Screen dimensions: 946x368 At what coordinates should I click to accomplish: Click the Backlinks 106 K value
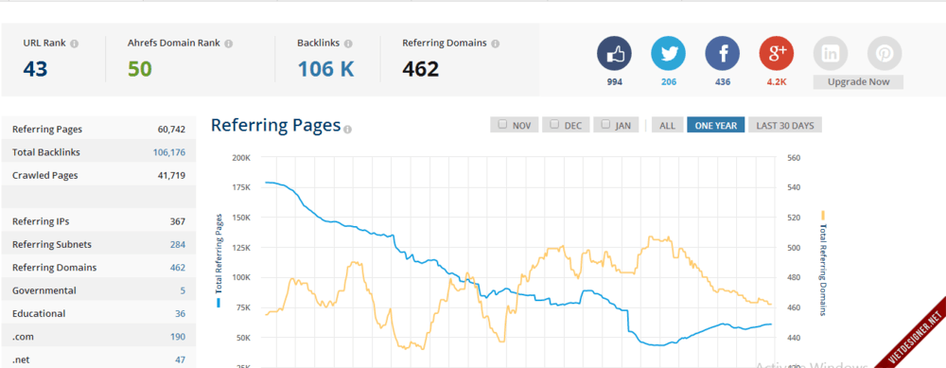pyautogui.click(x=325, y=69)
